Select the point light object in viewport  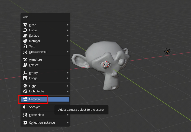168,51
